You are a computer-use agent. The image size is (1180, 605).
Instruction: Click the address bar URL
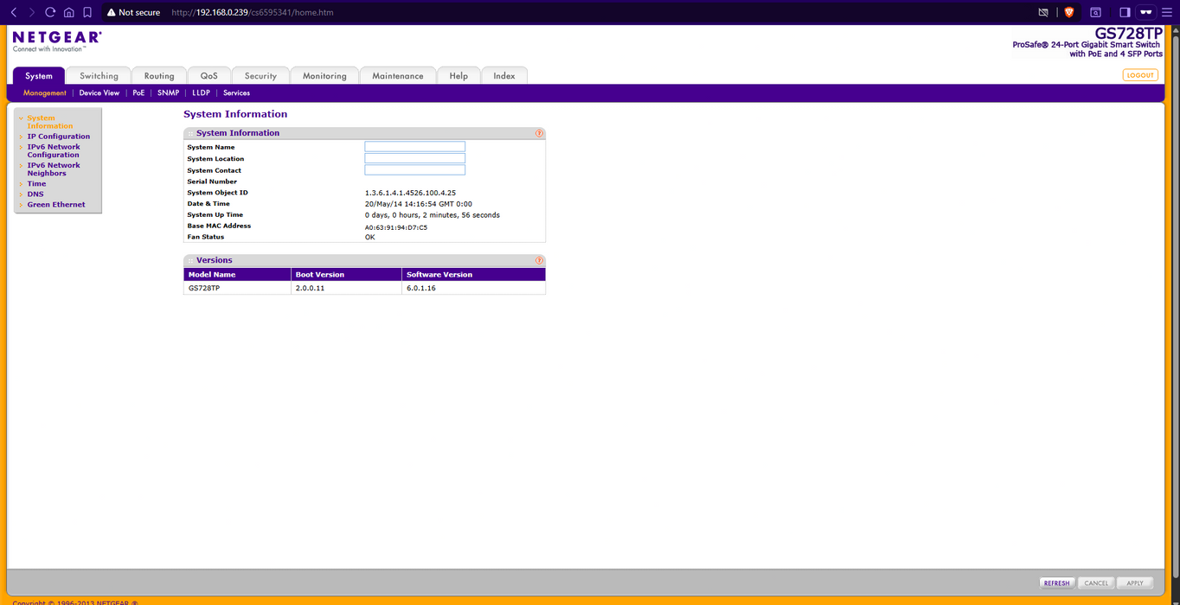[253, 13]
